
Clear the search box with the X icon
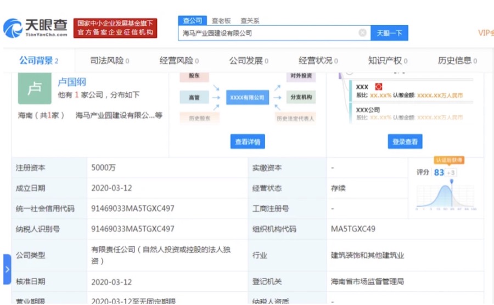click(362, 33)
